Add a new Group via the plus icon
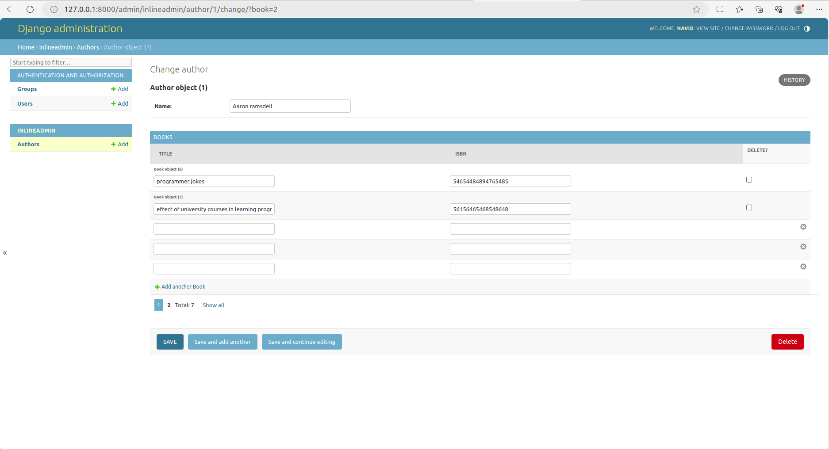The image size is (829, 449). [119, 89]
